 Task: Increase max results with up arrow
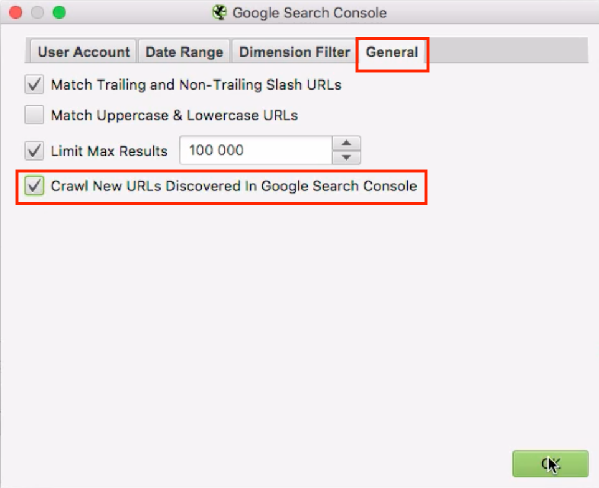tap(346, 143)
